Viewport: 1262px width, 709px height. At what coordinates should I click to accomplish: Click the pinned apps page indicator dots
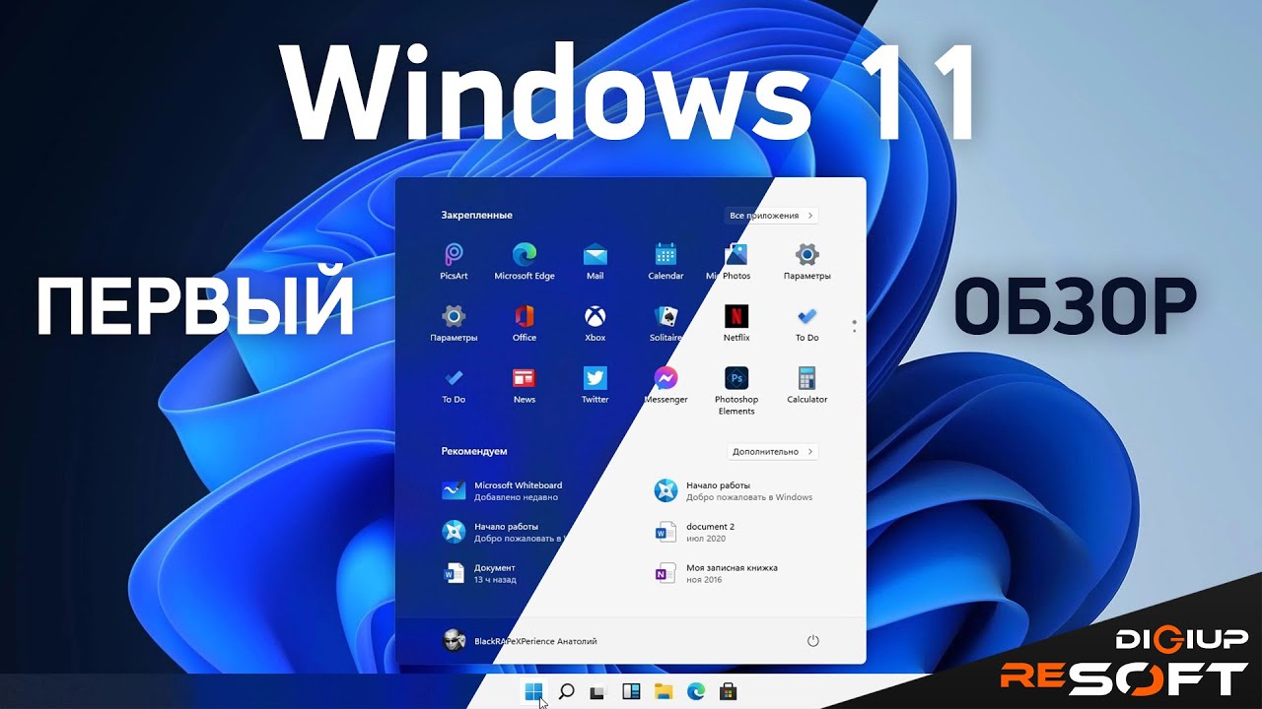(x=854, y=325)
